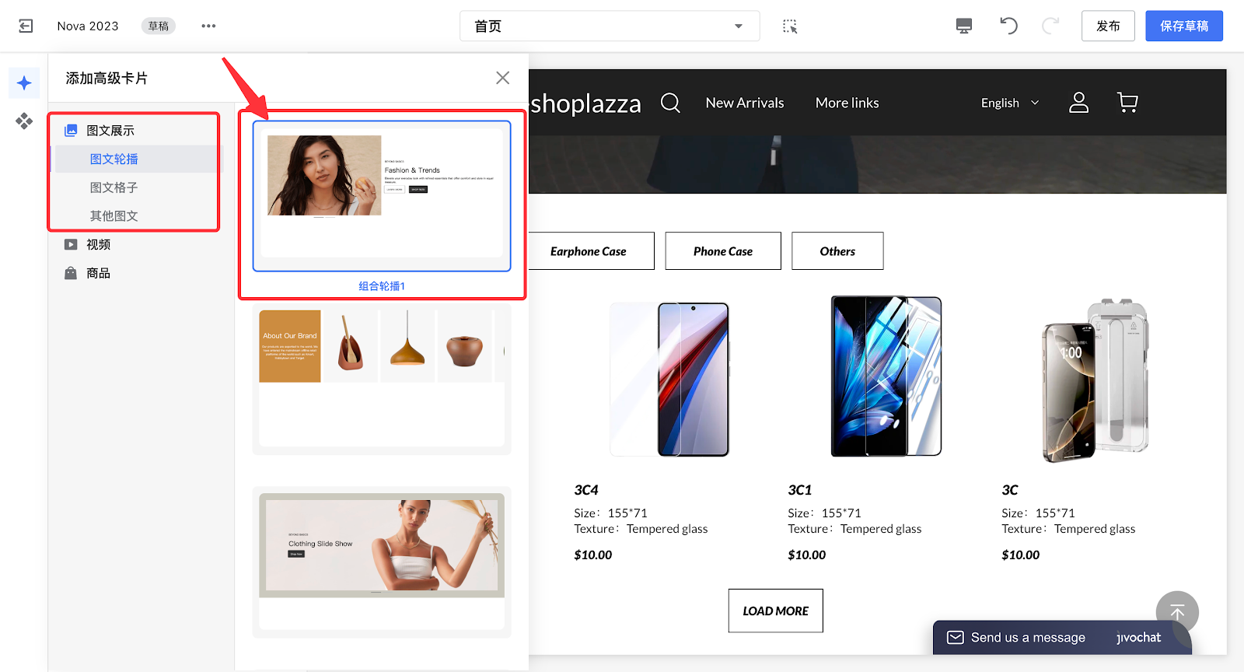
Task: Close the 添加高级卡片 panel
Action: [503, 78]
